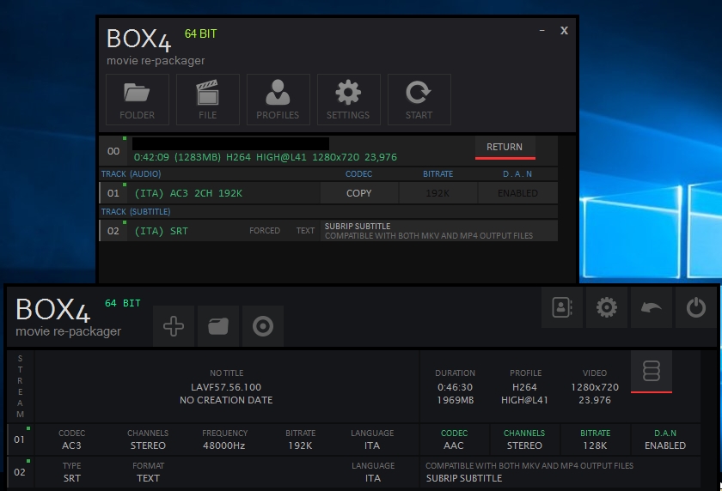Open the settings gear in lower BOX4 window

coord(607,307)
